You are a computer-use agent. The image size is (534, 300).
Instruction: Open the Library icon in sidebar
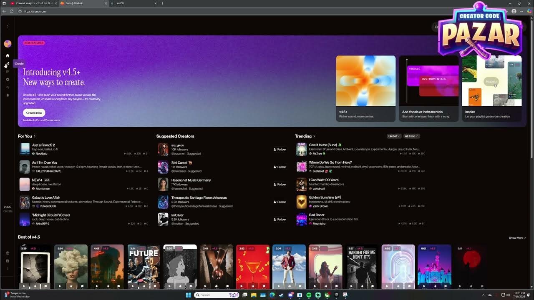coord(8,71)
